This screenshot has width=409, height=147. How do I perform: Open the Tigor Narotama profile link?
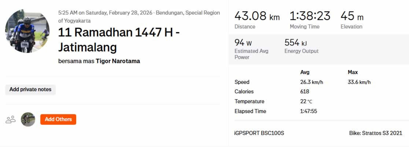point(118,61)
